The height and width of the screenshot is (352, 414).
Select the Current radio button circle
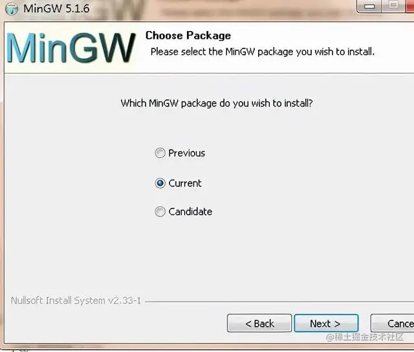click(160, 183)
